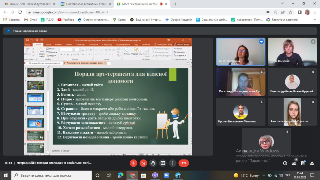Open the ПДАУ bookmark
The image size is (320, 180).
(47, 20)
